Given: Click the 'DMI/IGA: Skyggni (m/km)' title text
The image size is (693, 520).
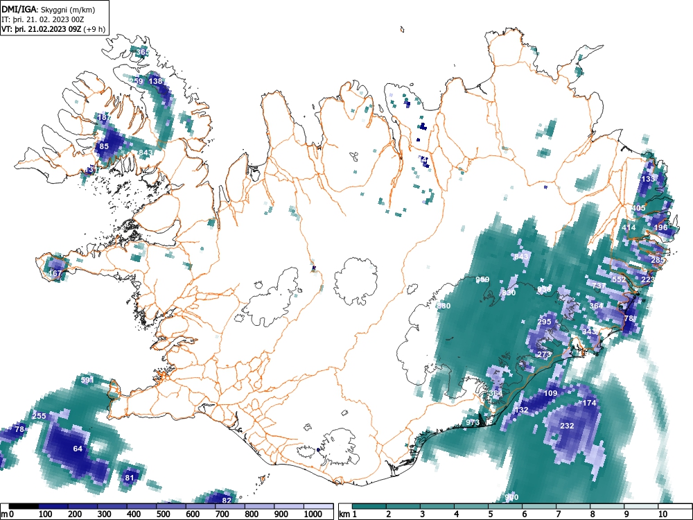Looking at the screenshot, I should (x=49, y=9).
